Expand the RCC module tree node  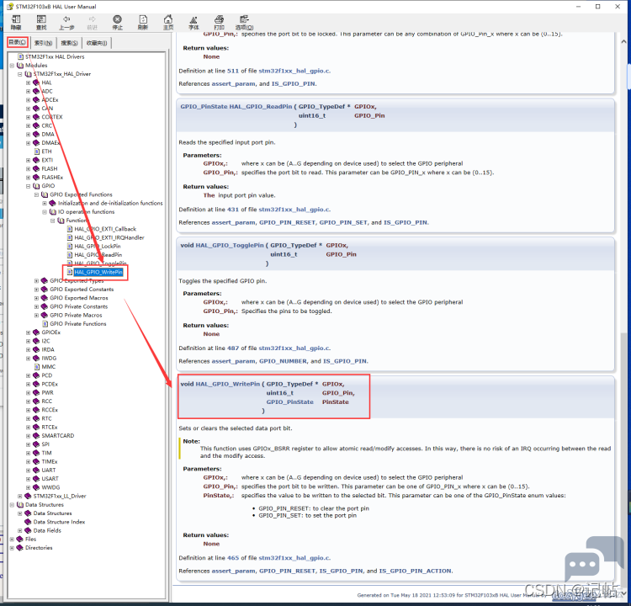(x=28, y=401)
